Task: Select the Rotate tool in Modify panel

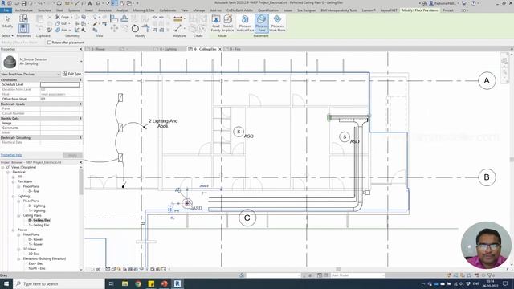Action: [x=135, y=29]
